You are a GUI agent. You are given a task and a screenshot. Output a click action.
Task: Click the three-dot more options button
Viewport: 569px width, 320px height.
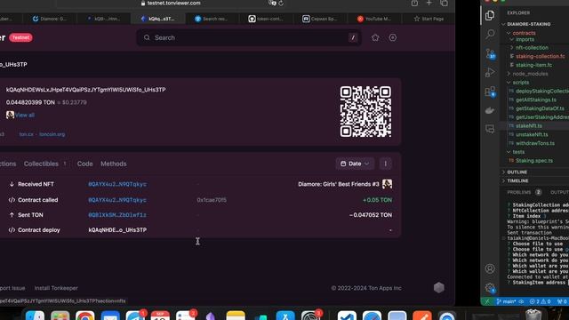click(385, 164)
